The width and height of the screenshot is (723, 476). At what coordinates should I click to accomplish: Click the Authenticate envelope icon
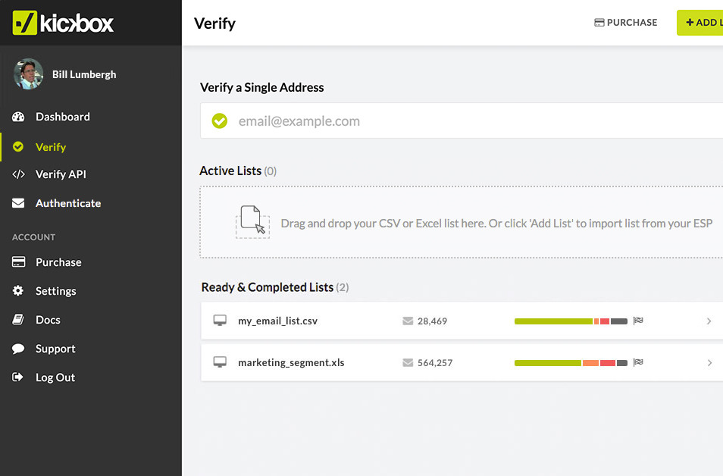click(19, 203)
